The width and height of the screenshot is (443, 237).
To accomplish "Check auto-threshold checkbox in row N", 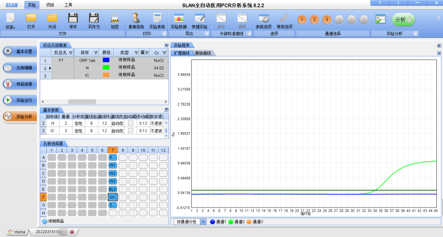I will (130, 123).
